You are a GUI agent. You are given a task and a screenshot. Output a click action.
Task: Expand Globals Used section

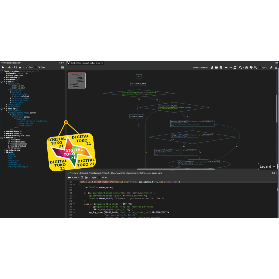[4, 132]
